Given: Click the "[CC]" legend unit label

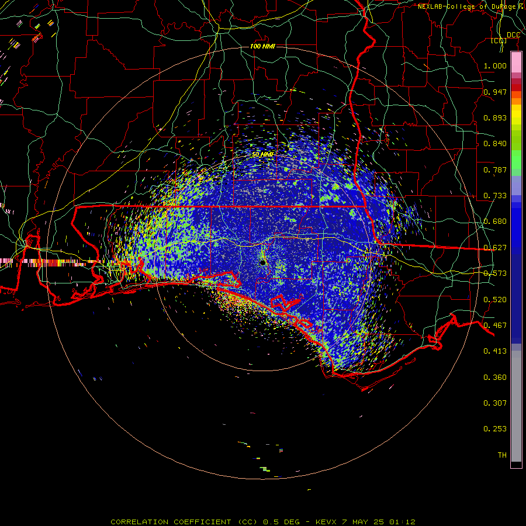Looking at the screenshot, I should click(x=499, y=40).
